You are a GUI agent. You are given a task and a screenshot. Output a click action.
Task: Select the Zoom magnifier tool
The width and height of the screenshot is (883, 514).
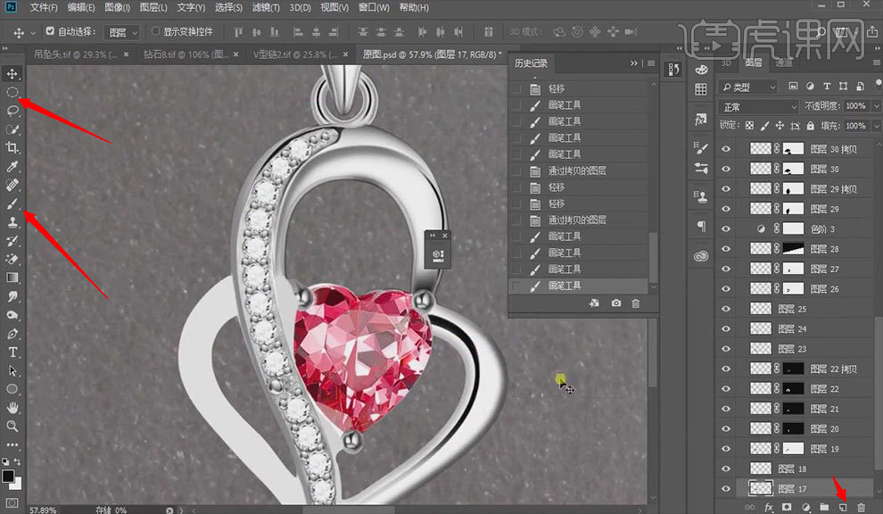pos(12,427)
